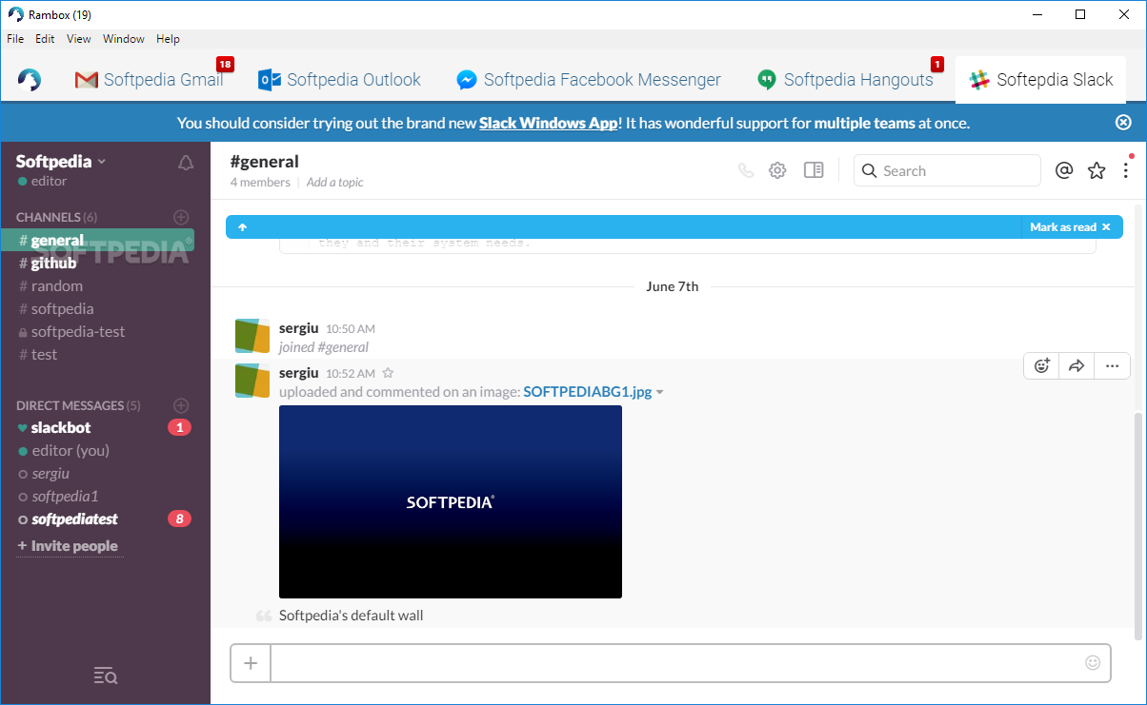Show mentions with the @ icon
Screen dimensions: 1147x705
click(1064, 170)
